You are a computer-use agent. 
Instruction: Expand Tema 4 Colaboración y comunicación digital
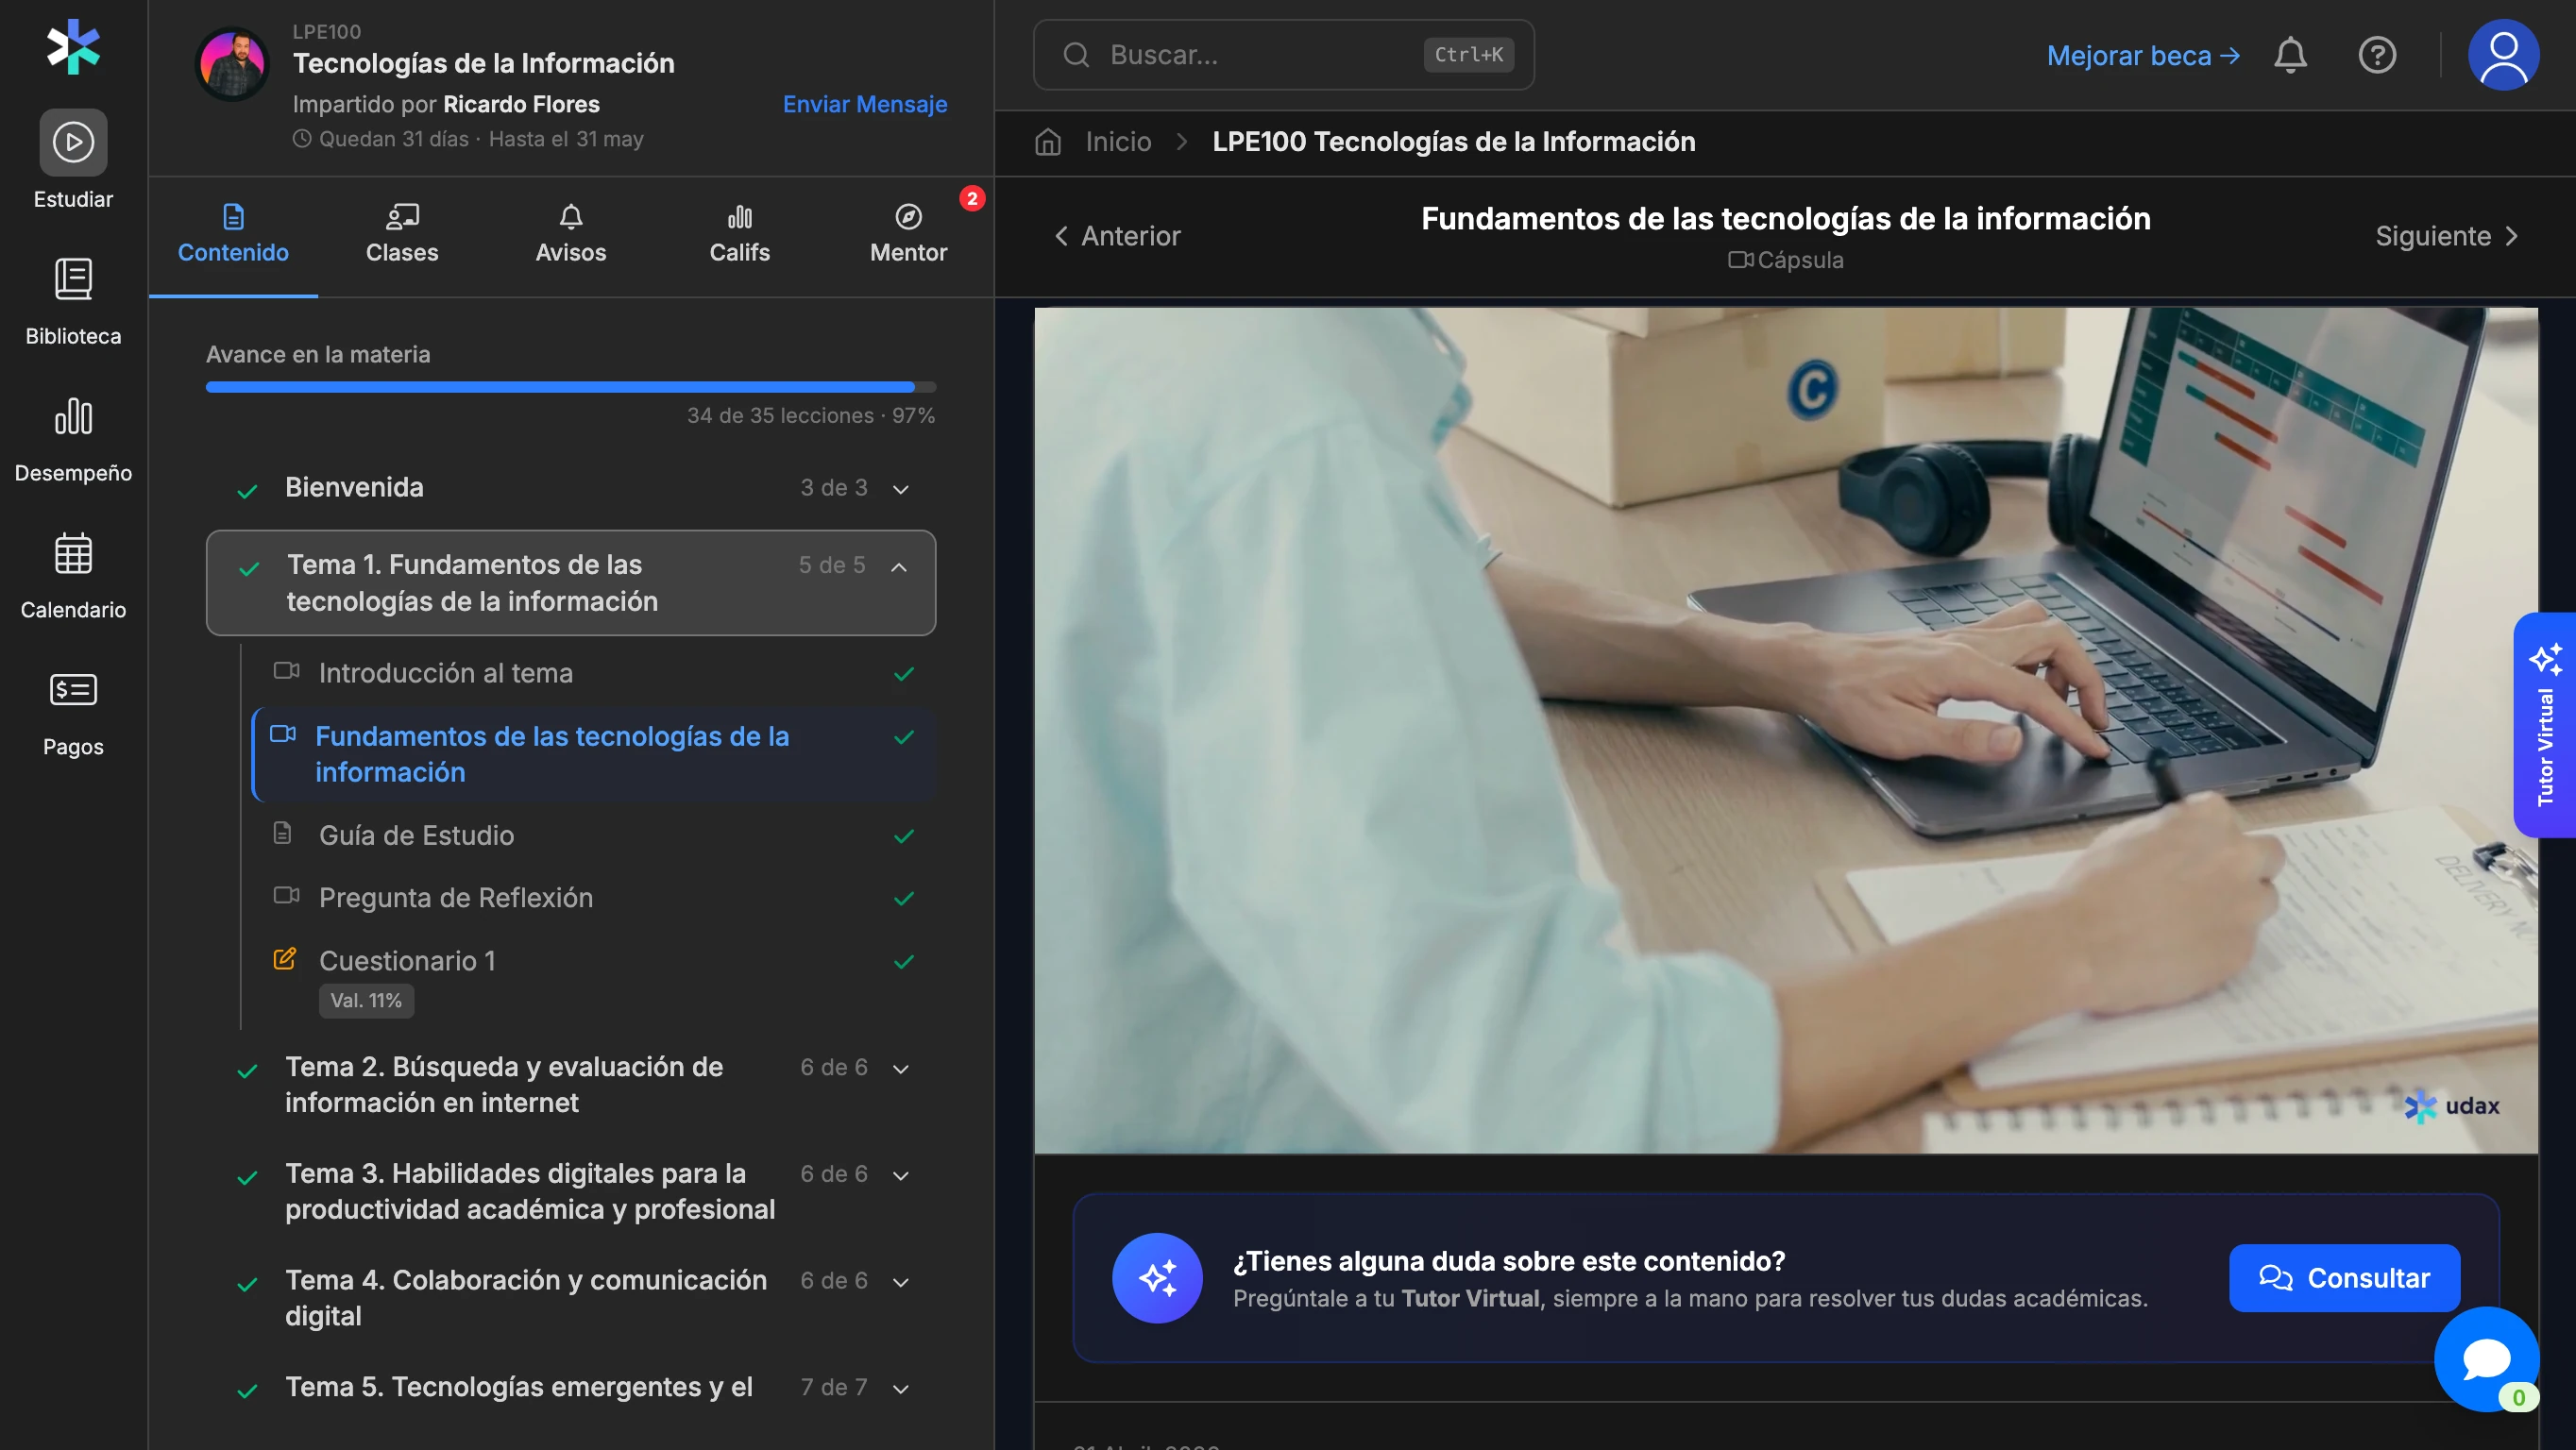[x=900, y=1282]
